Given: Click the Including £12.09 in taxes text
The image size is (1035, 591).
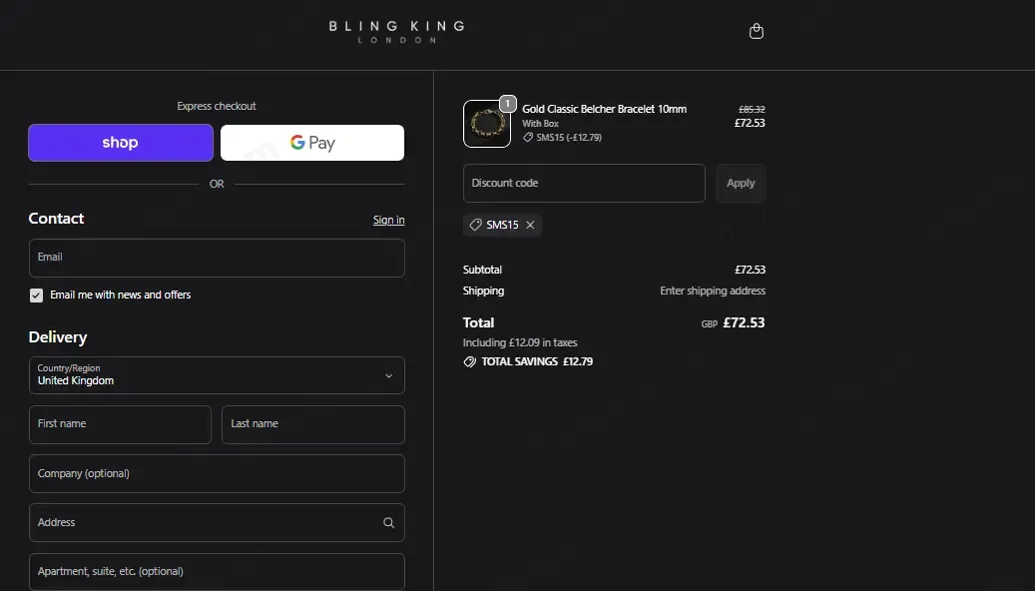Looking at the screenshot, I should pos(520,342).
